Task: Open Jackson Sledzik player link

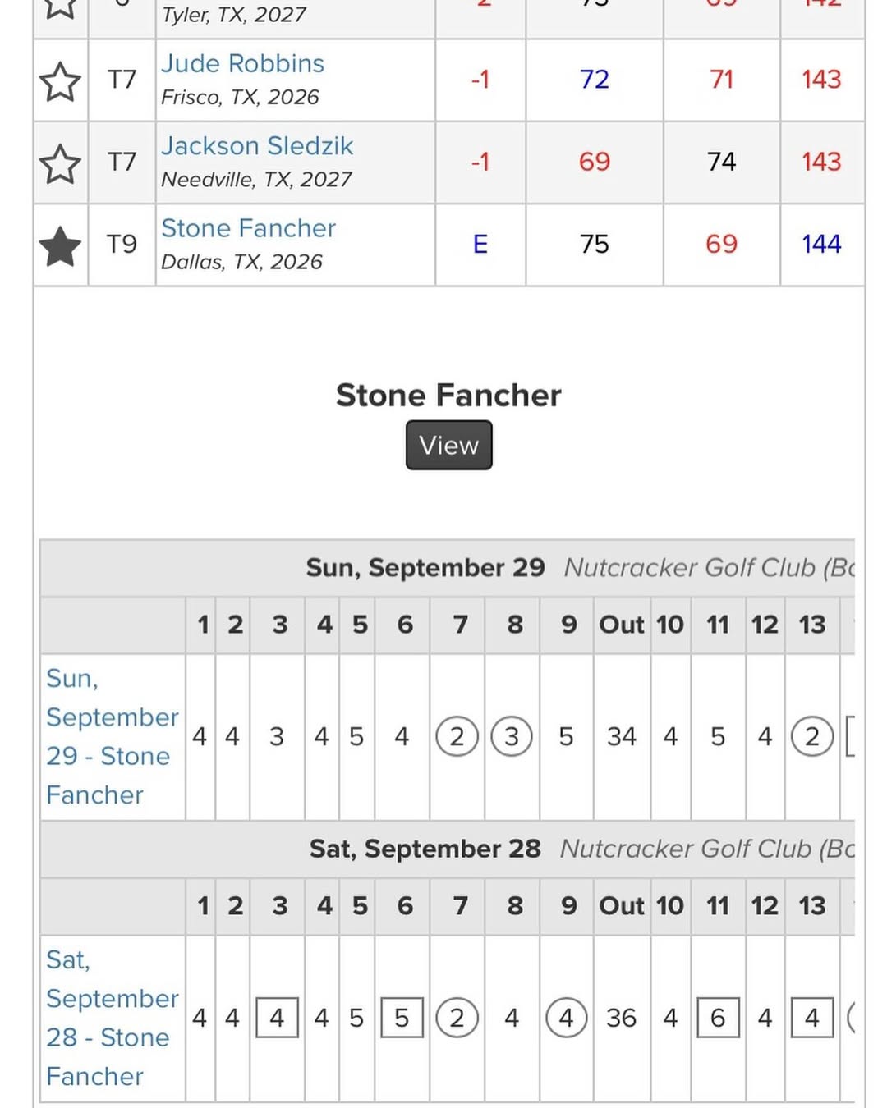Action: [x=256, y=146]
